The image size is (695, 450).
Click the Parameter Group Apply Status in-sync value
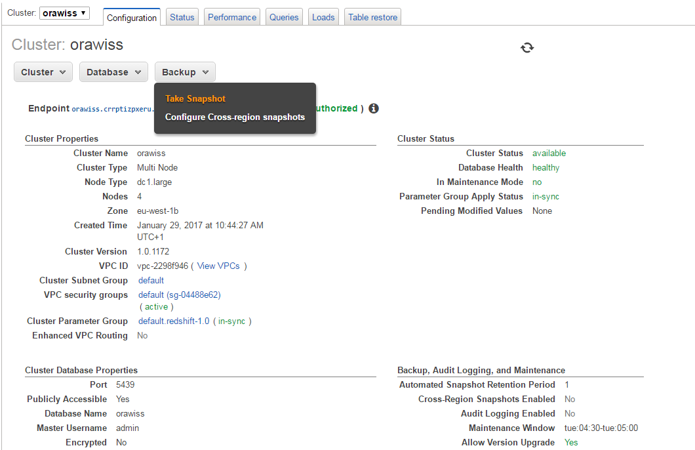click(x=546, y=196)
